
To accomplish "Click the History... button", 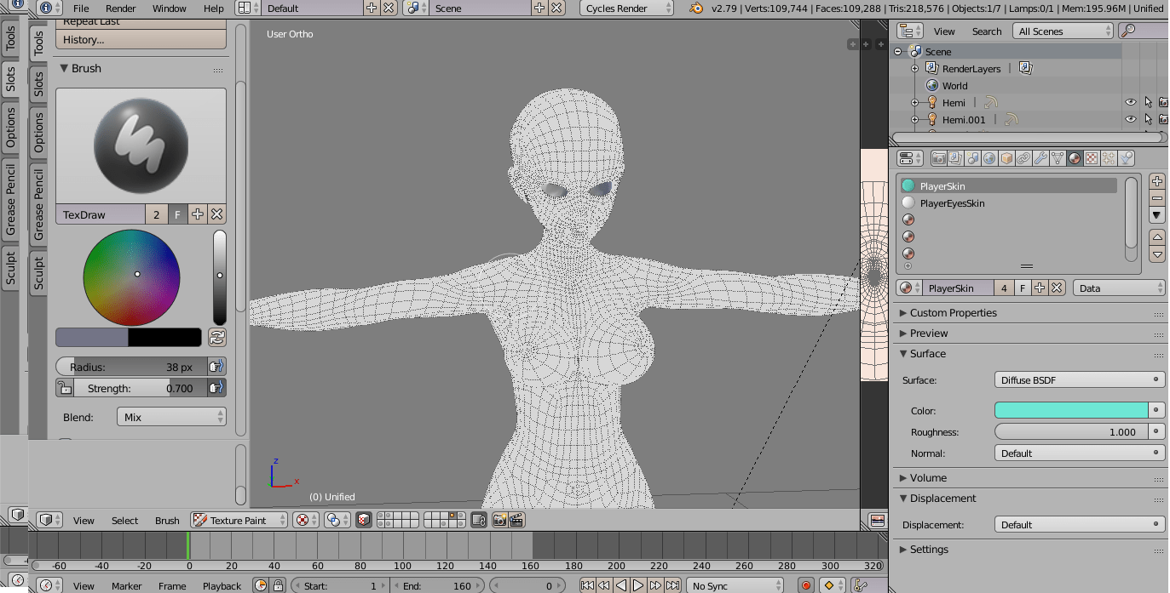I will click(141, 39).
